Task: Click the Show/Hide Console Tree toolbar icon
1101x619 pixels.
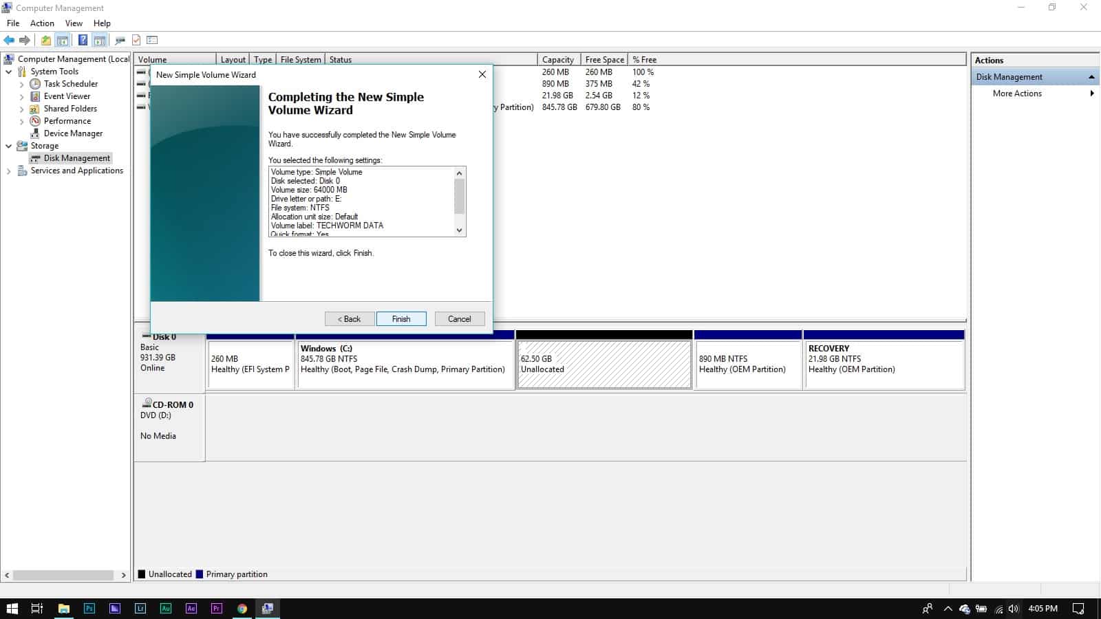Action: pos(63,40)
